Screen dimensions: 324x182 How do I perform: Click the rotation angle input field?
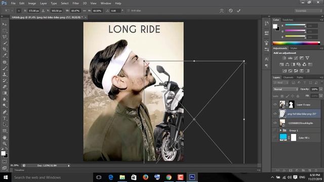115,11
